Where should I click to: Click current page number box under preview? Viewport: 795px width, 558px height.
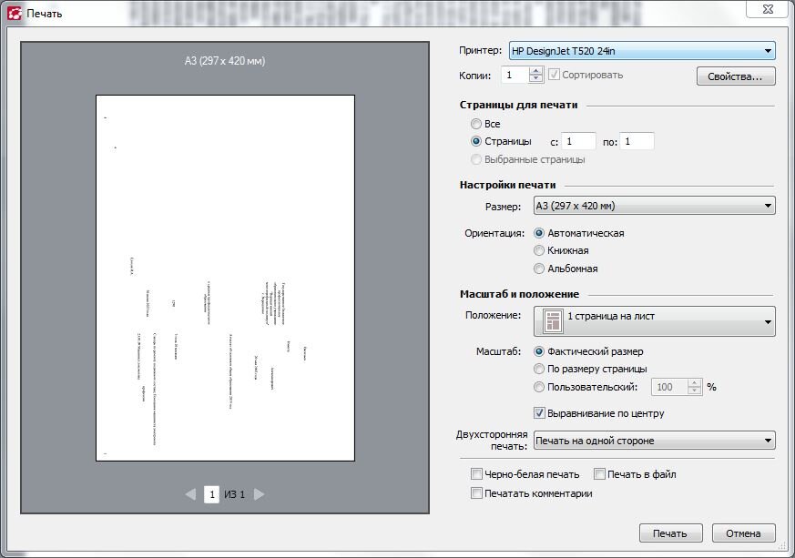[211, 494]
